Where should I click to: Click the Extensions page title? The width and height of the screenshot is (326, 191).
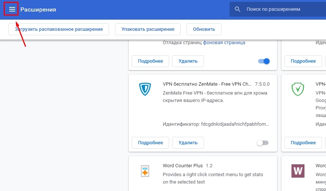click(38, 10)
